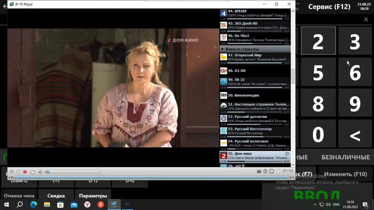Pause playback in IP-TV Player

point(12,172)
